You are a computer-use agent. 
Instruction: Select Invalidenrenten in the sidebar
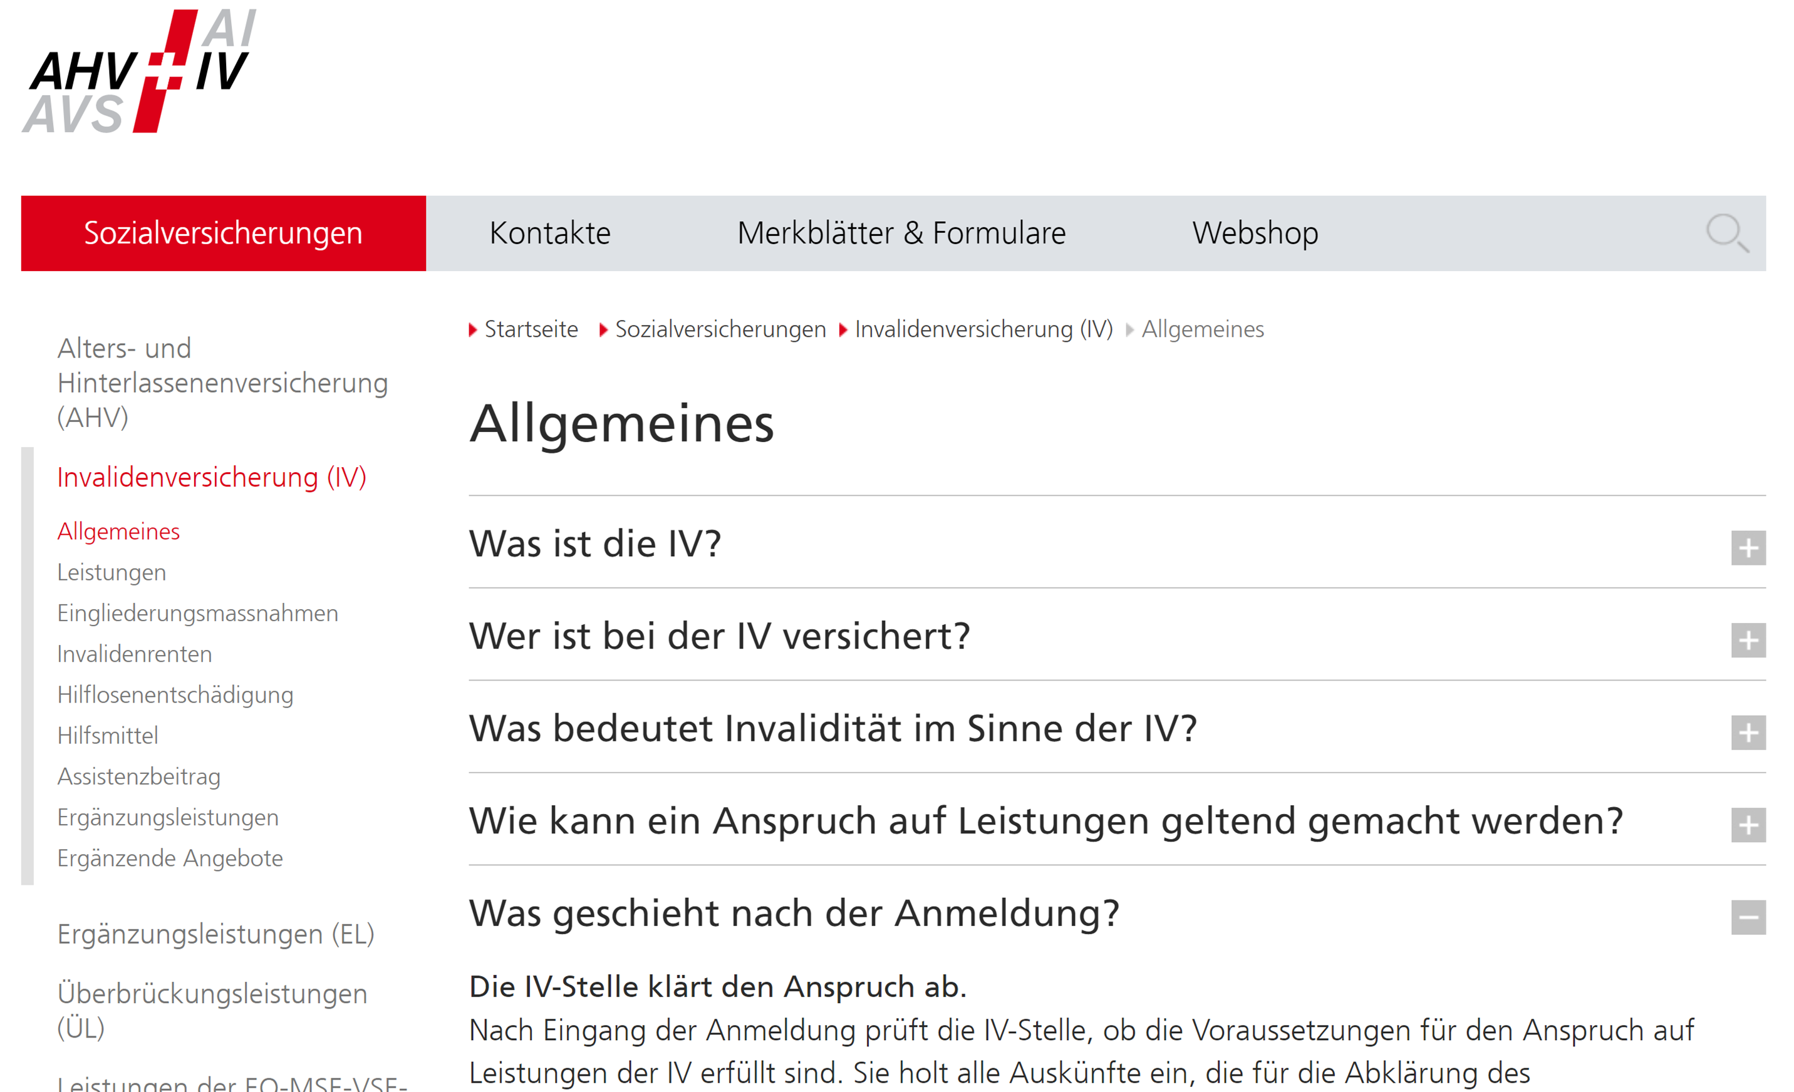point(134,654)
